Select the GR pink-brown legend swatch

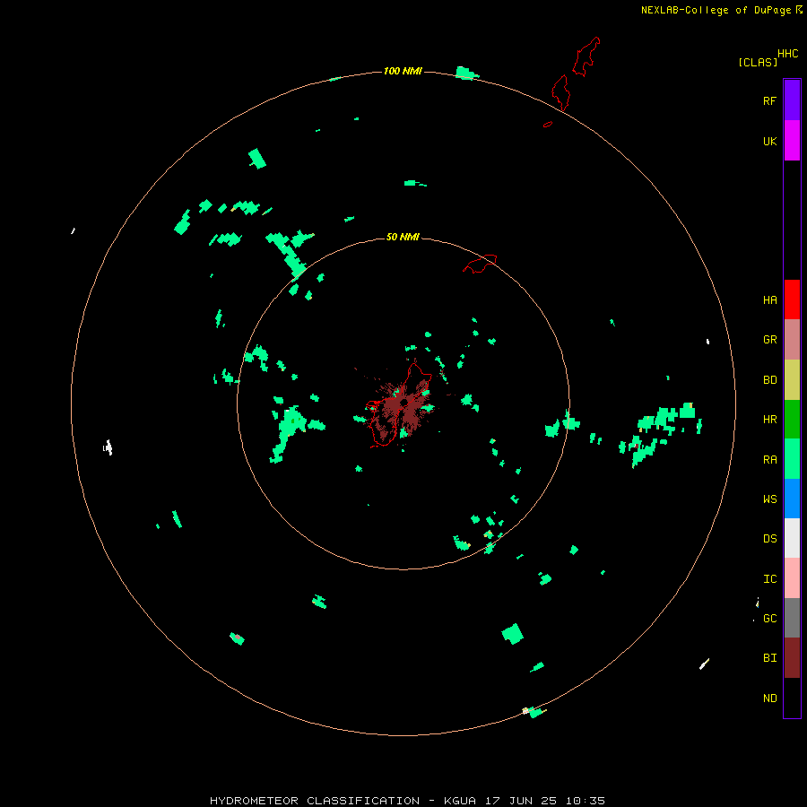click(x=792, y=340)
